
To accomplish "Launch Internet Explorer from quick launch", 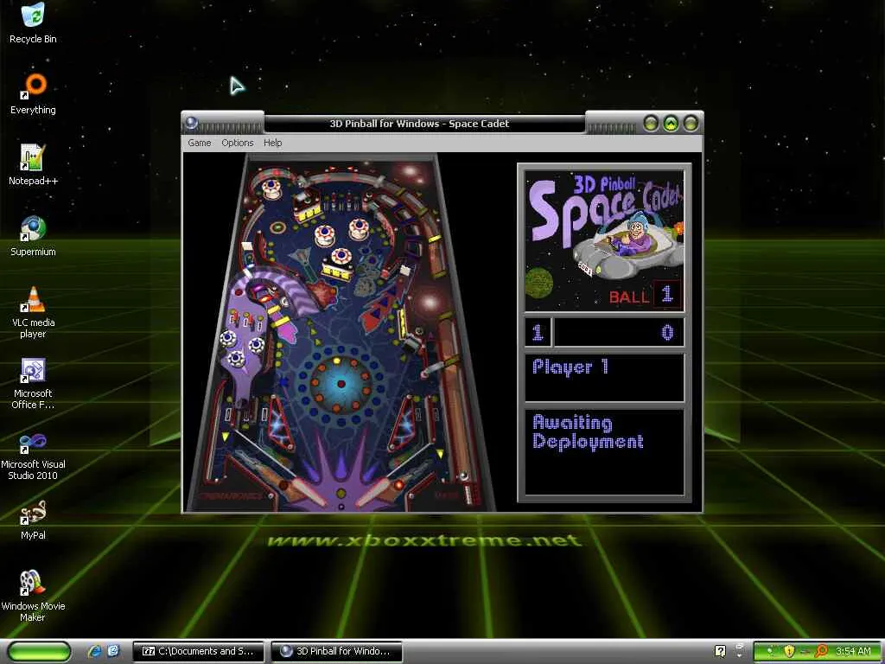I will click(94, 651).
